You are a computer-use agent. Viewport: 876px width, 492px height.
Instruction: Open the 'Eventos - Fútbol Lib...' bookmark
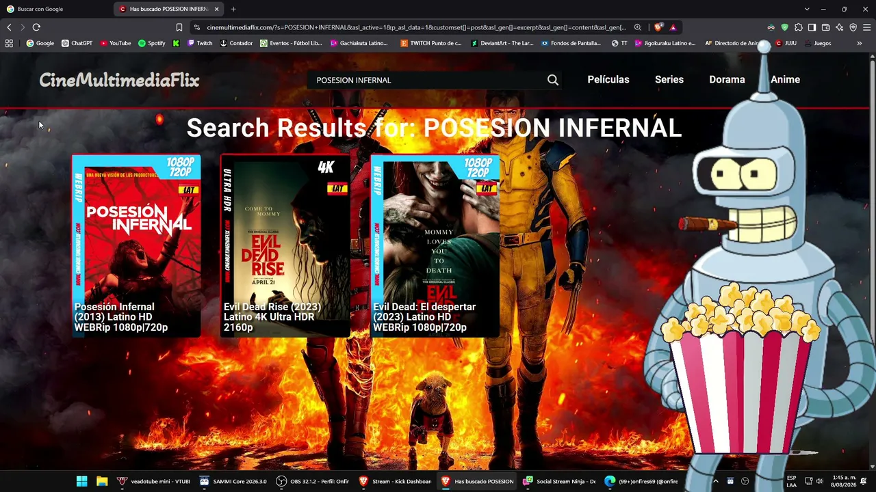point(291,43)
